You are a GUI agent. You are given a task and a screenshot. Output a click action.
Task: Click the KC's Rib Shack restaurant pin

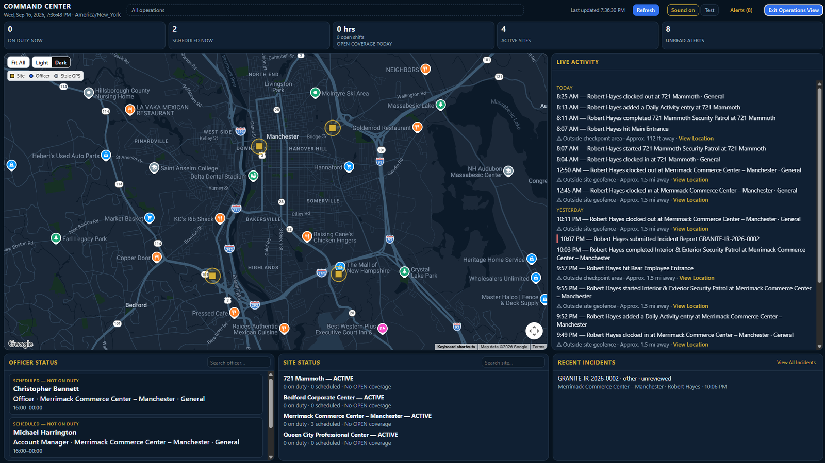pyautogui.click(x=220, y=218)
